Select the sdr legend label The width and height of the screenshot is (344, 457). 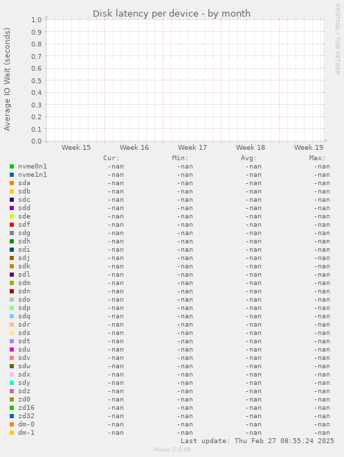(24, 325)
